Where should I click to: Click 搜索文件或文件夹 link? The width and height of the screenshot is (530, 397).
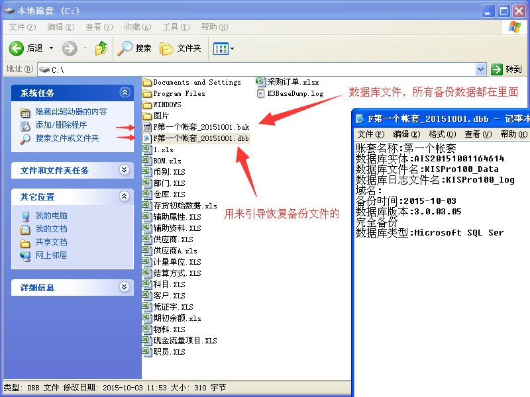click(x=67, y=138)
